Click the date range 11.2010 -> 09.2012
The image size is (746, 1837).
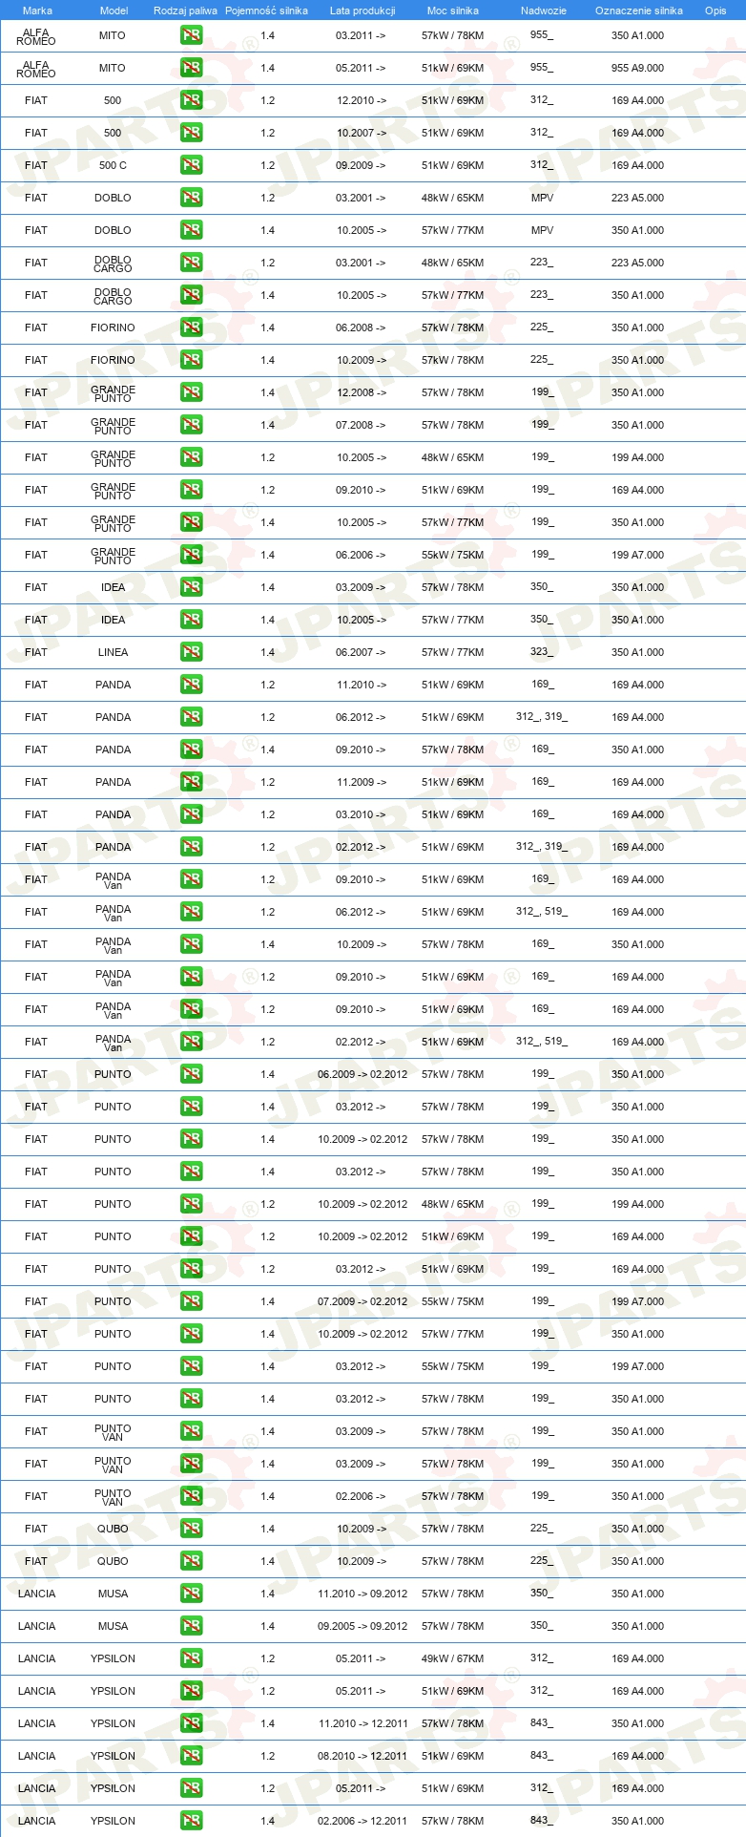point(363,1594)
